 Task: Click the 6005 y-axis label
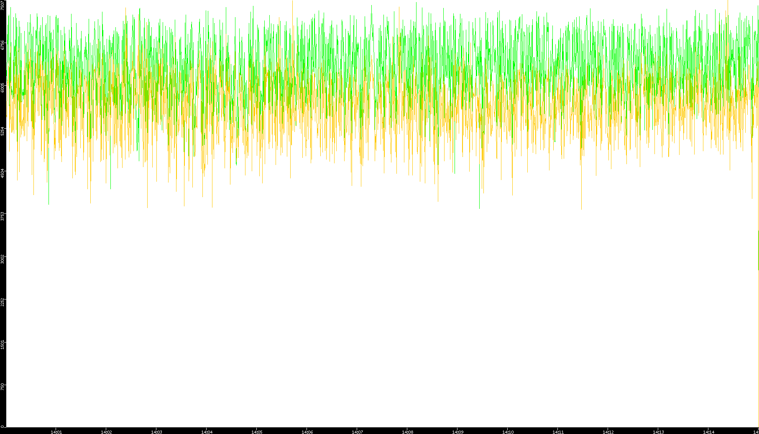[3, 87]
